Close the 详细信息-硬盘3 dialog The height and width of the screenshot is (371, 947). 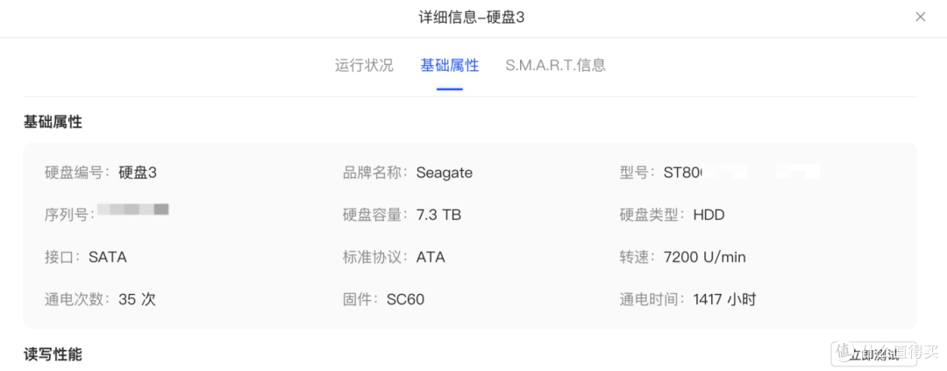[x=920, y=17]
